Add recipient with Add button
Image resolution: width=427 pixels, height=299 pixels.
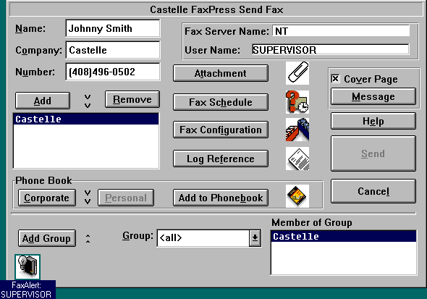coord(43,101)
